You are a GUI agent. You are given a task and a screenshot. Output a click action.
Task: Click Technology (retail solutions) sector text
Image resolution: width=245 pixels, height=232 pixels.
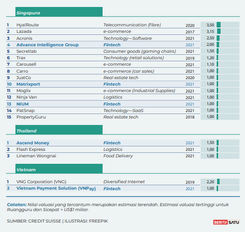(133, 58)
